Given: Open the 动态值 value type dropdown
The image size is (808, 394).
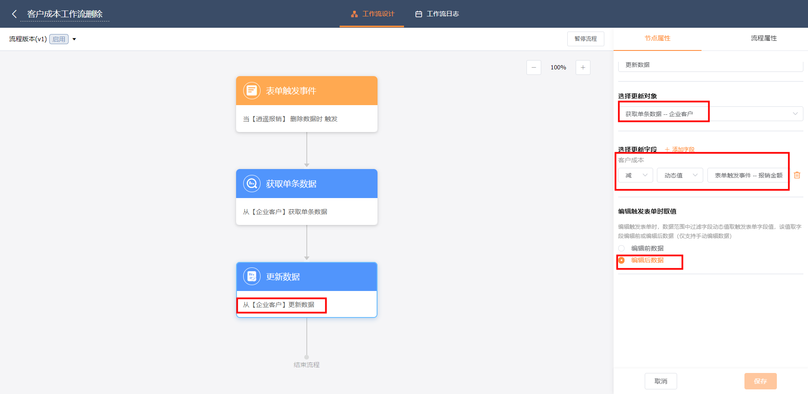Looking at the screenshot, I should click(680, 175).
